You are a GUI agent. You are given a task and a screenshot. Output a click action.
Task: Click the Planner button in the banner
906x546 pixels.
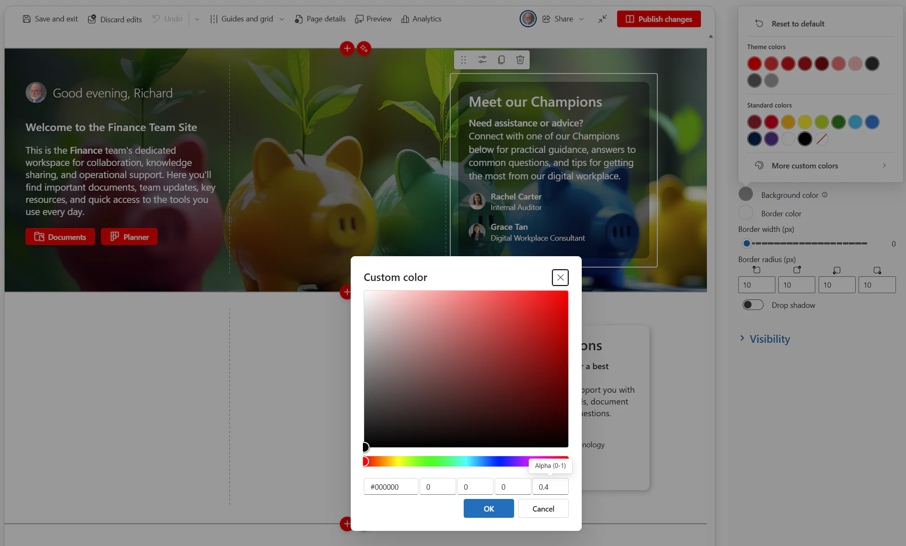pos(129,237)
